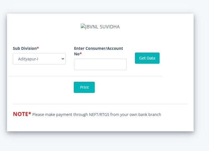The image size is (209, 151).
Task: Click the red asterisk after NOTE
Action: [30, 113]
